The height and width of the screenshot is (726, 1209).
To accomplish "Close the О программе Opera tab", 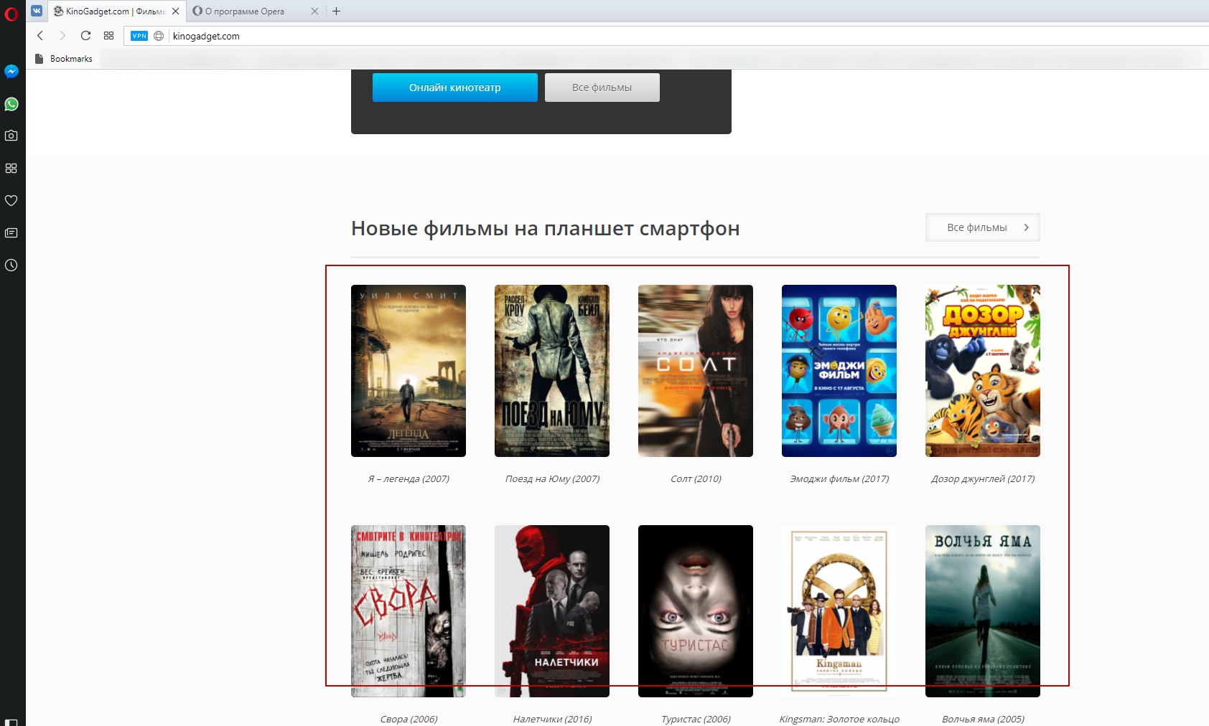I will pyautogui.click(x=314, y=11).
